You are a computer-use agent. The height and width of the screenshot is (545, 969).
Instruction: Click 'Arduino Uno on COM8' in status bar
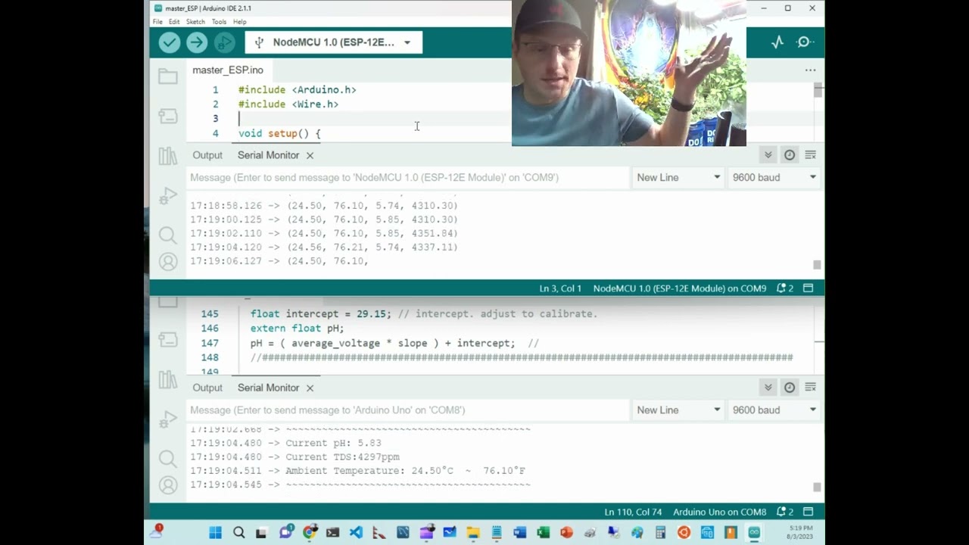click(x=719, y=512)
